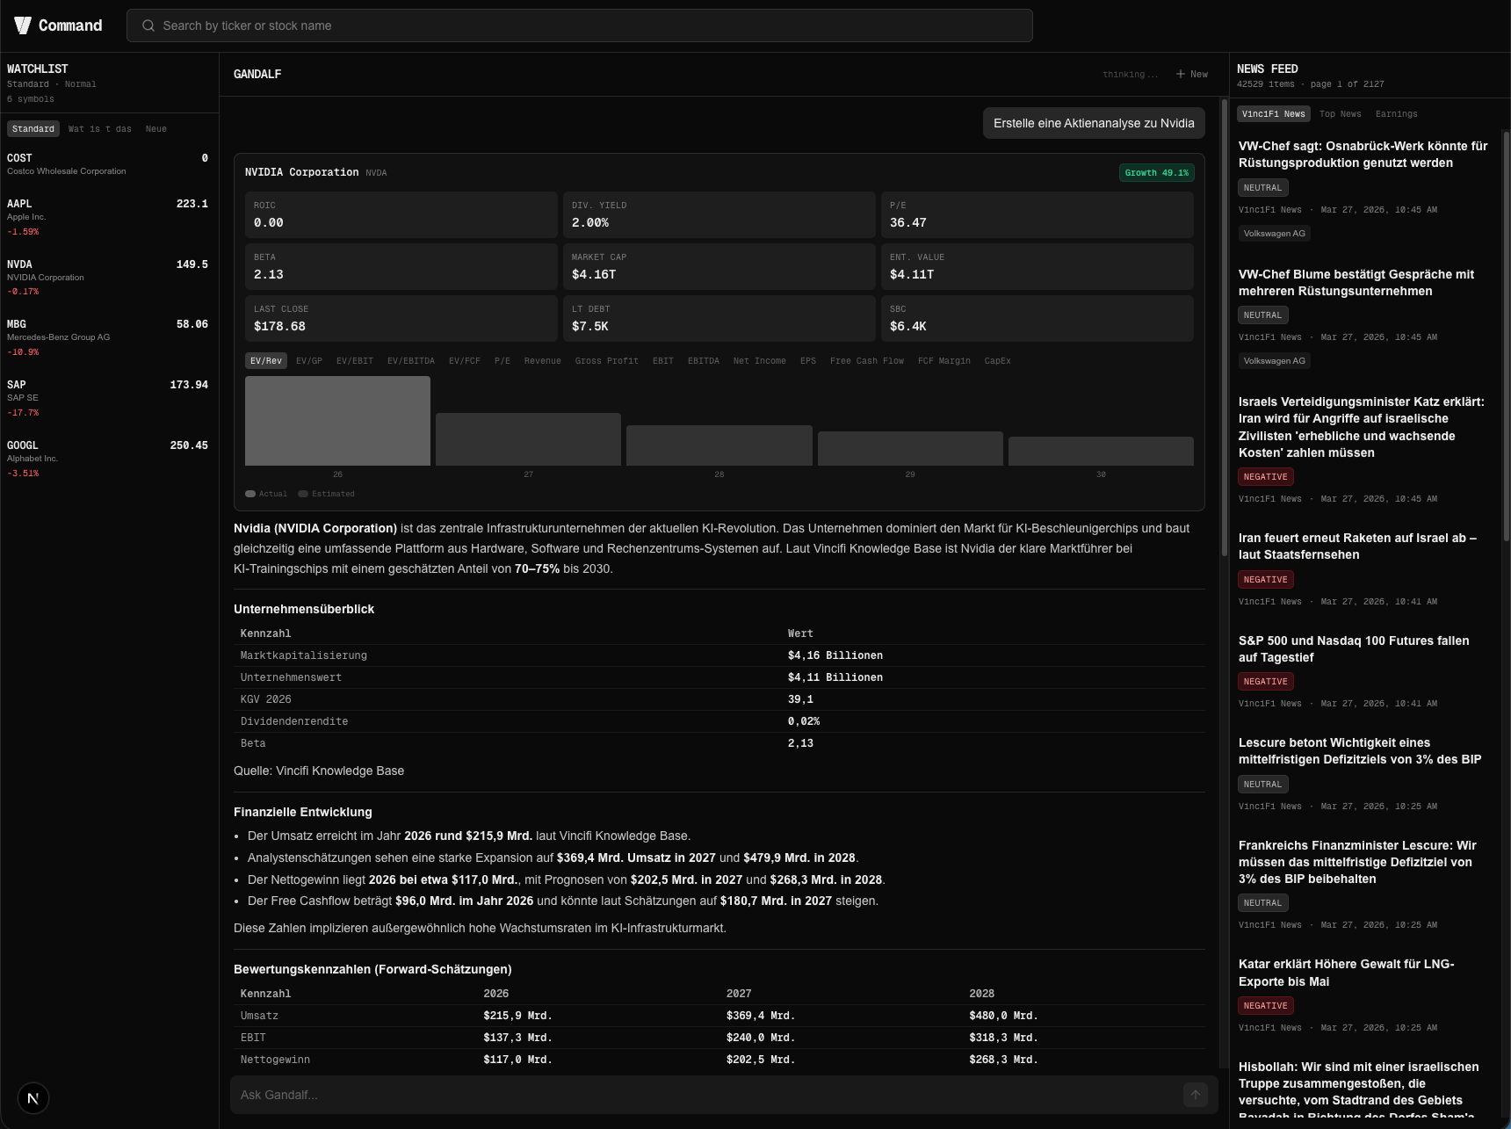Switch chart to EV/FCF

[x=465, y=361]
